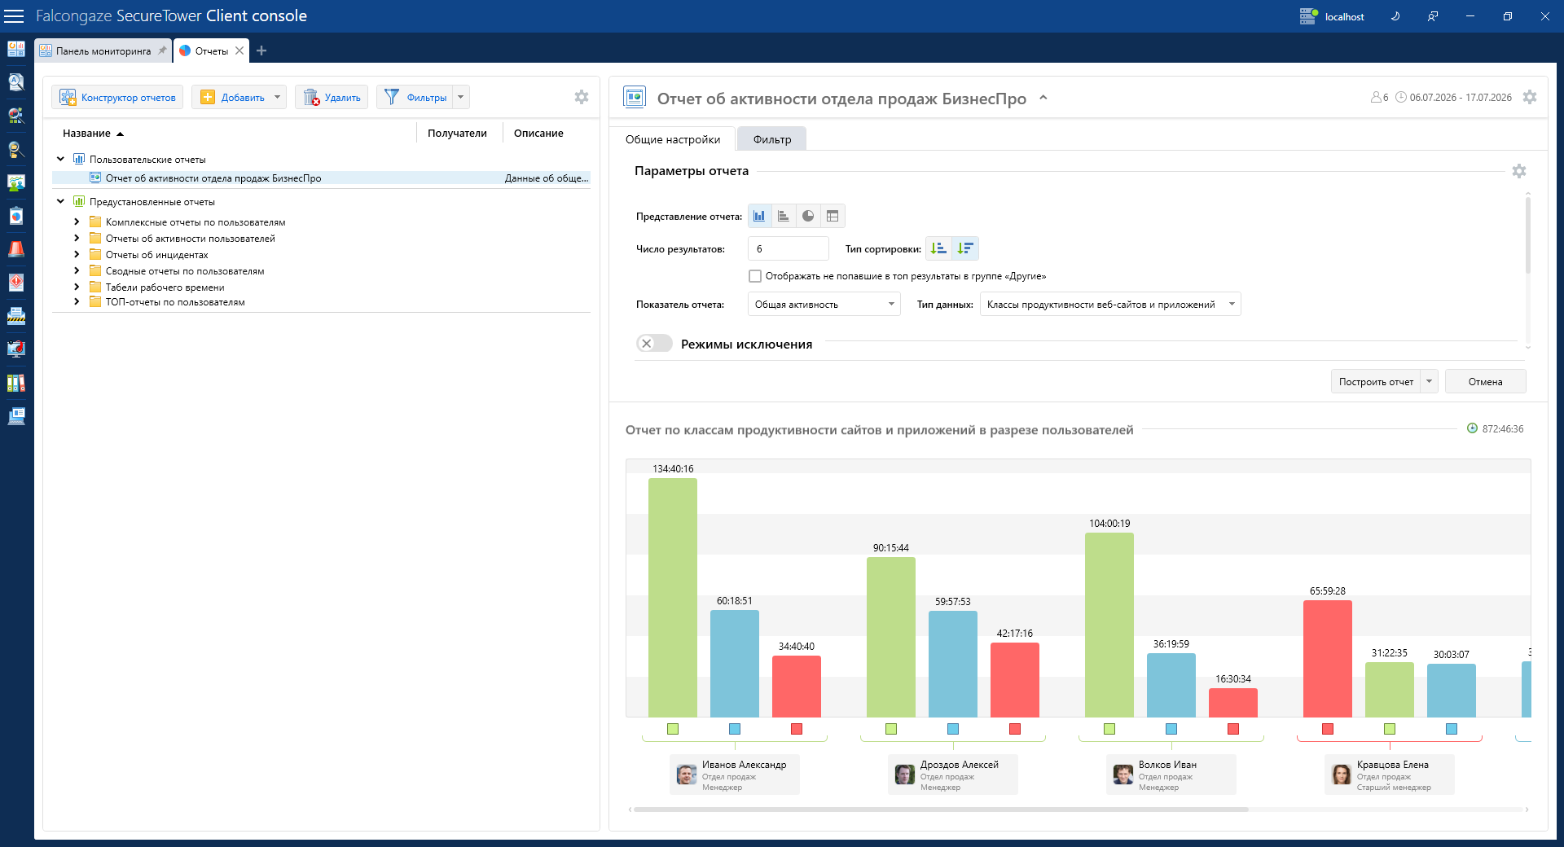Choose descending sort type icon
Viewport: 1564px width, 847px height.
(965, 248)
